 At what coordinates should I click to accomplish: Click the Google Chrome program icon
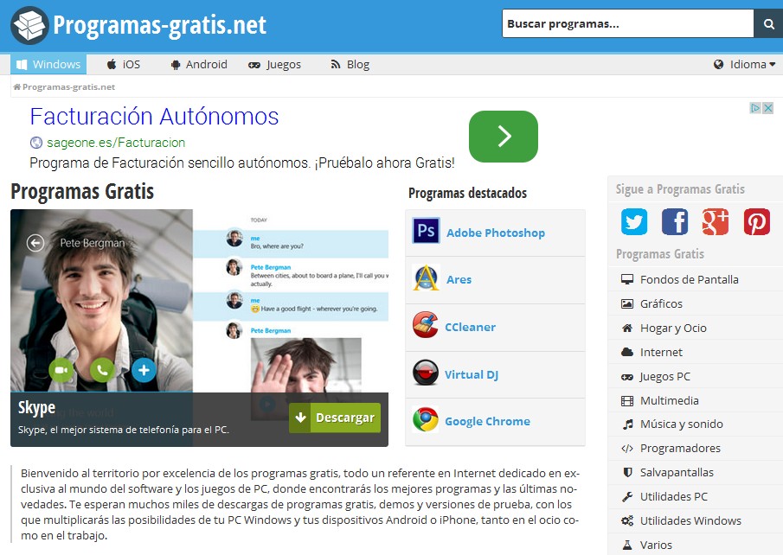[x=426, y=419]
